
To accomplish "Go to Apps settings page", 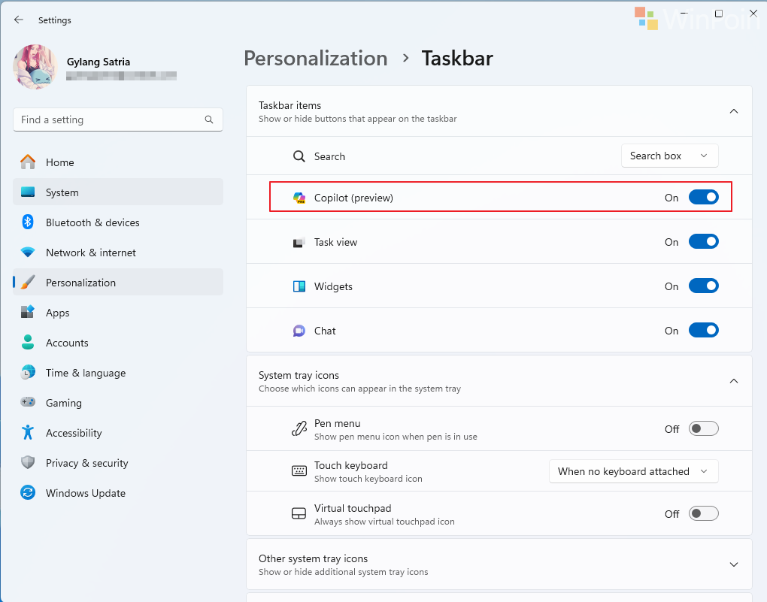I will [x=58, y=313].
